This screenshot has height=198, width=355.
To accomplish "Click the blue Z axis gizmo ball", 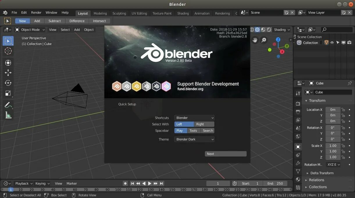I will pos(278,39).
